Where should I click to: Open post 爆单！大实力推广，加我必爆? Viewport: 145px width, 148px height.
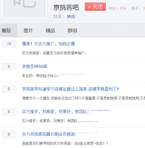(x=48, y=44)
